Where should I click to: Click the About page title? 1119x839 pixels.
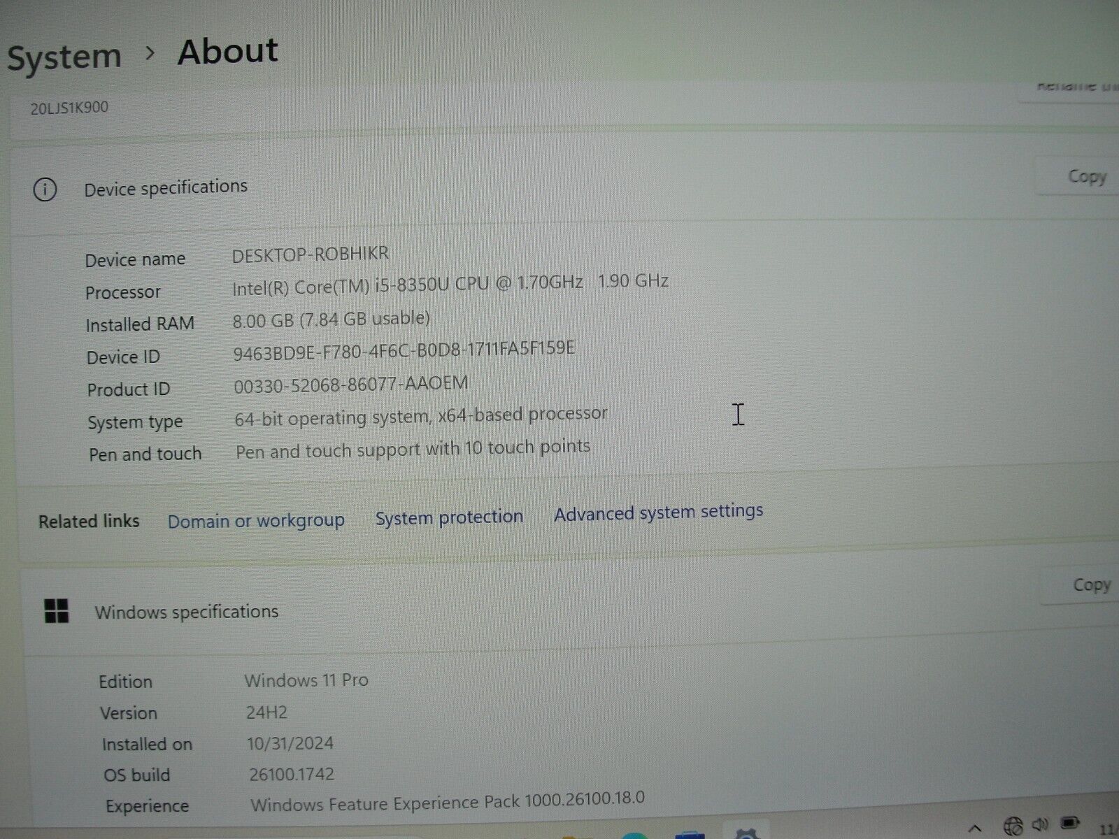tap(227, 52)
